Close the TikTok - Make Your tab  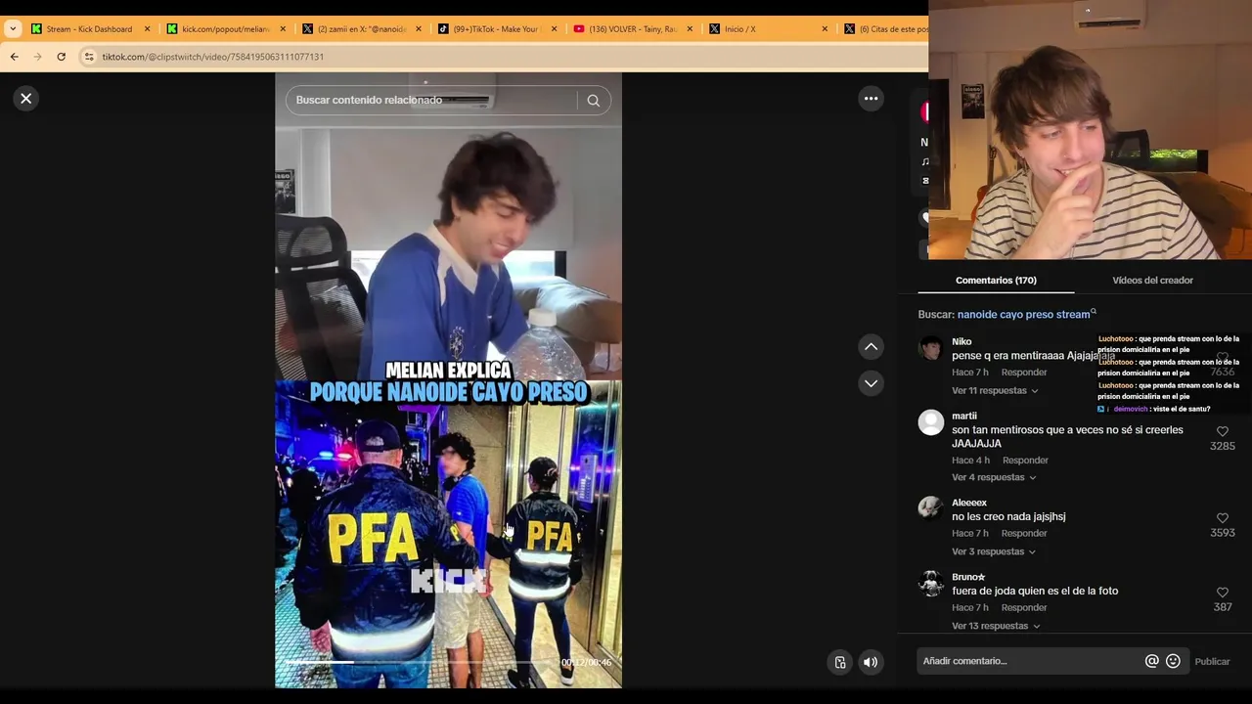[554, 29]
